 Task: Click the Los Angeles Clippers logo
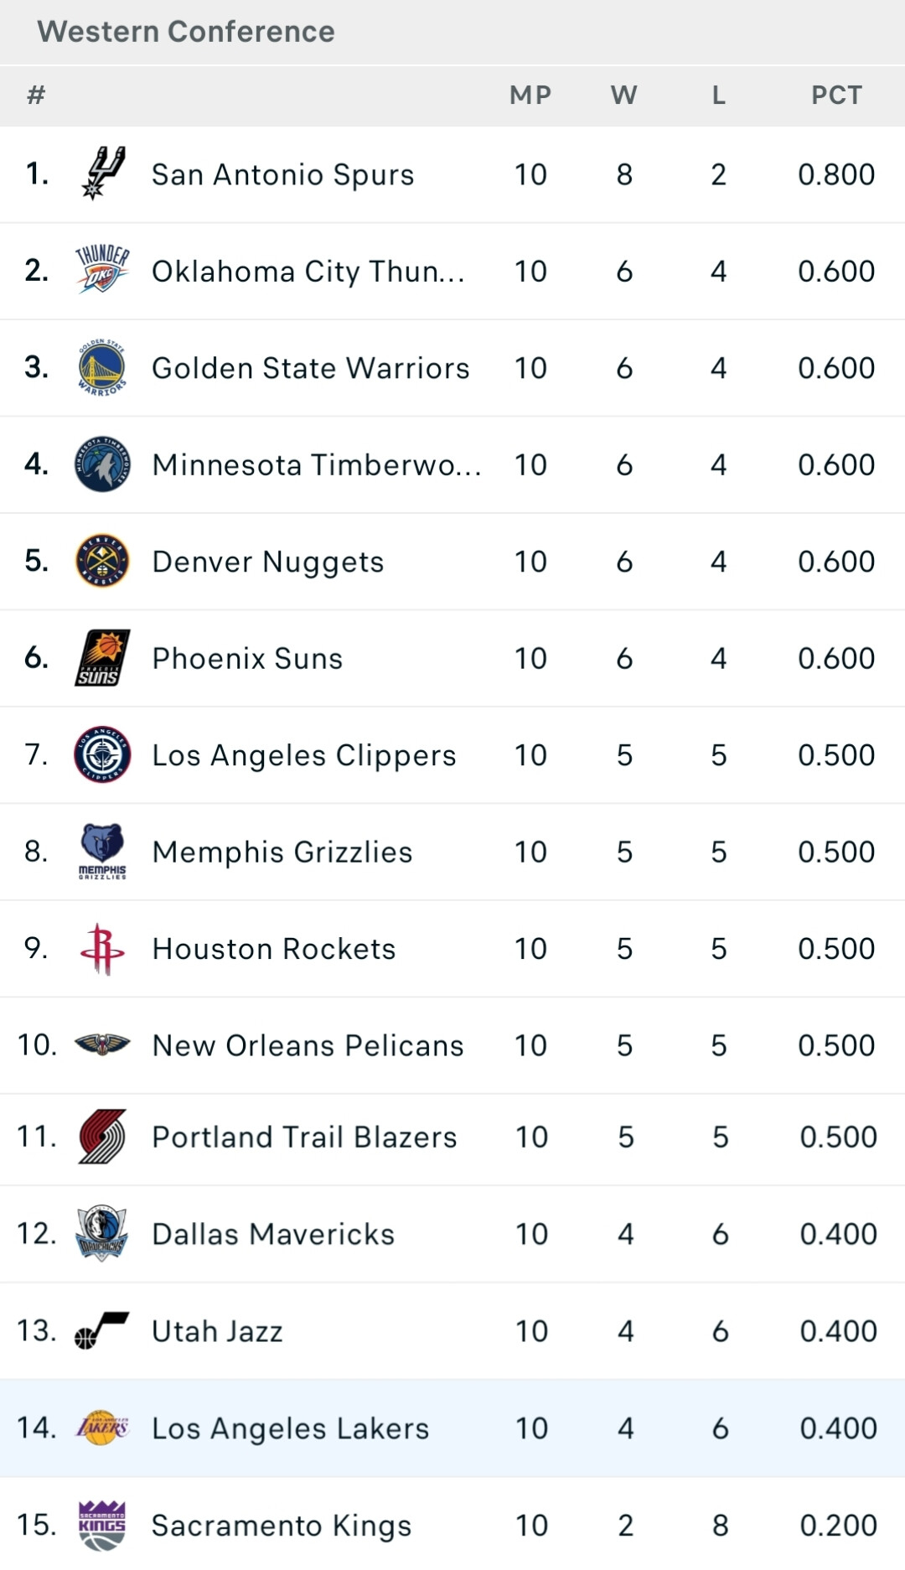[102, 754]
